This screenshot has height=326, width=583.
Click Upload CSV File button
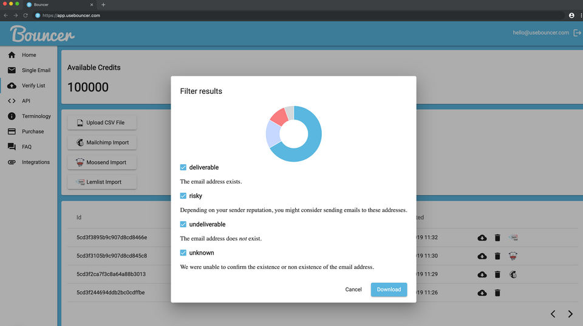(x=102, y=123)
